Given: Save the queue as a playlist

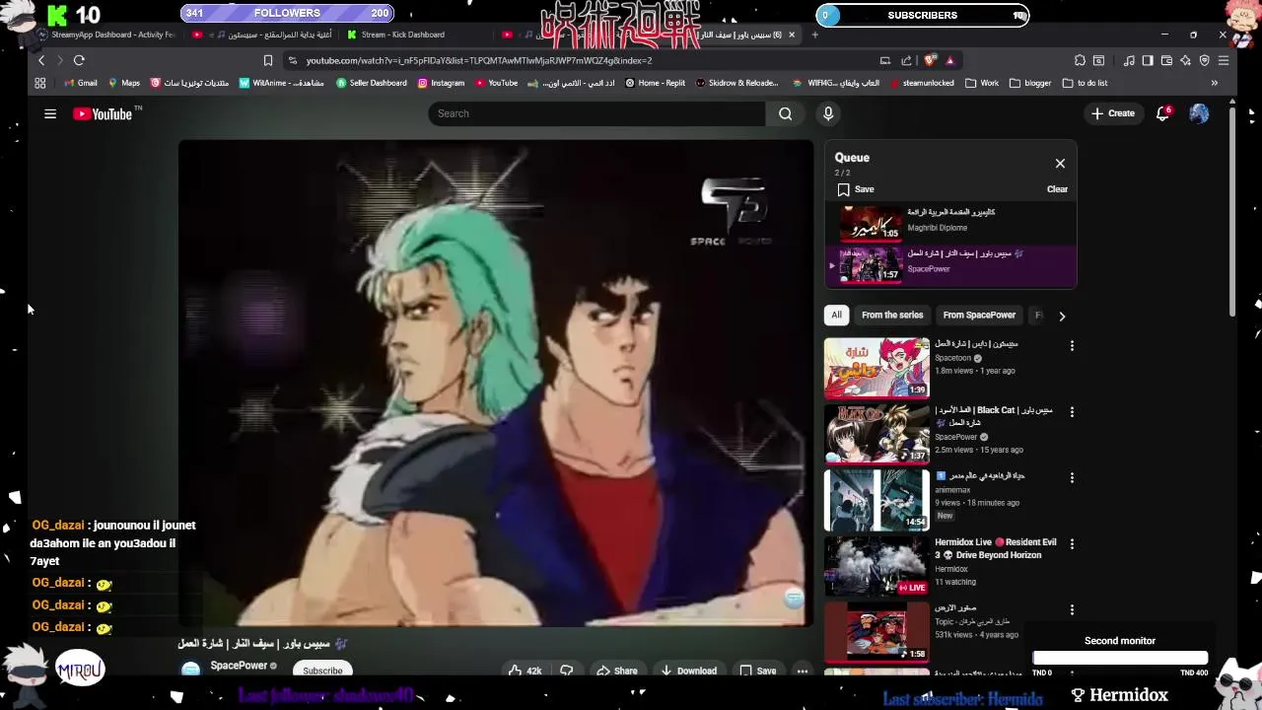Looking at the screenshot, I should click(x=855, y=189).
